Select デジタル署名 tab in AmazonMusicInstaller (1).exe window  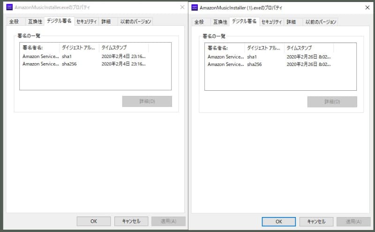(244, 21)
